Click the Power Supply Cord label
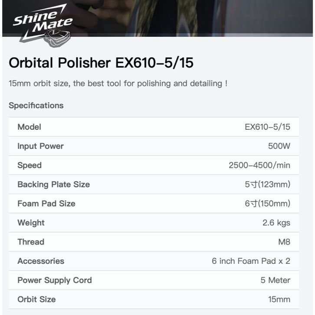The width and height of the screenshot is (315, 315). 54,280
